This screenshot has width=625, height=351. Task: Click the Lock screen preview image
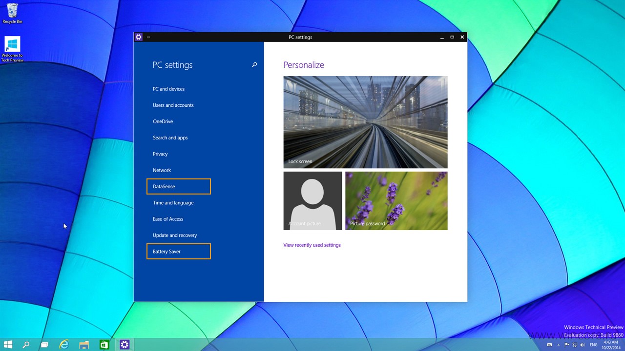click(x=365, y=122)
